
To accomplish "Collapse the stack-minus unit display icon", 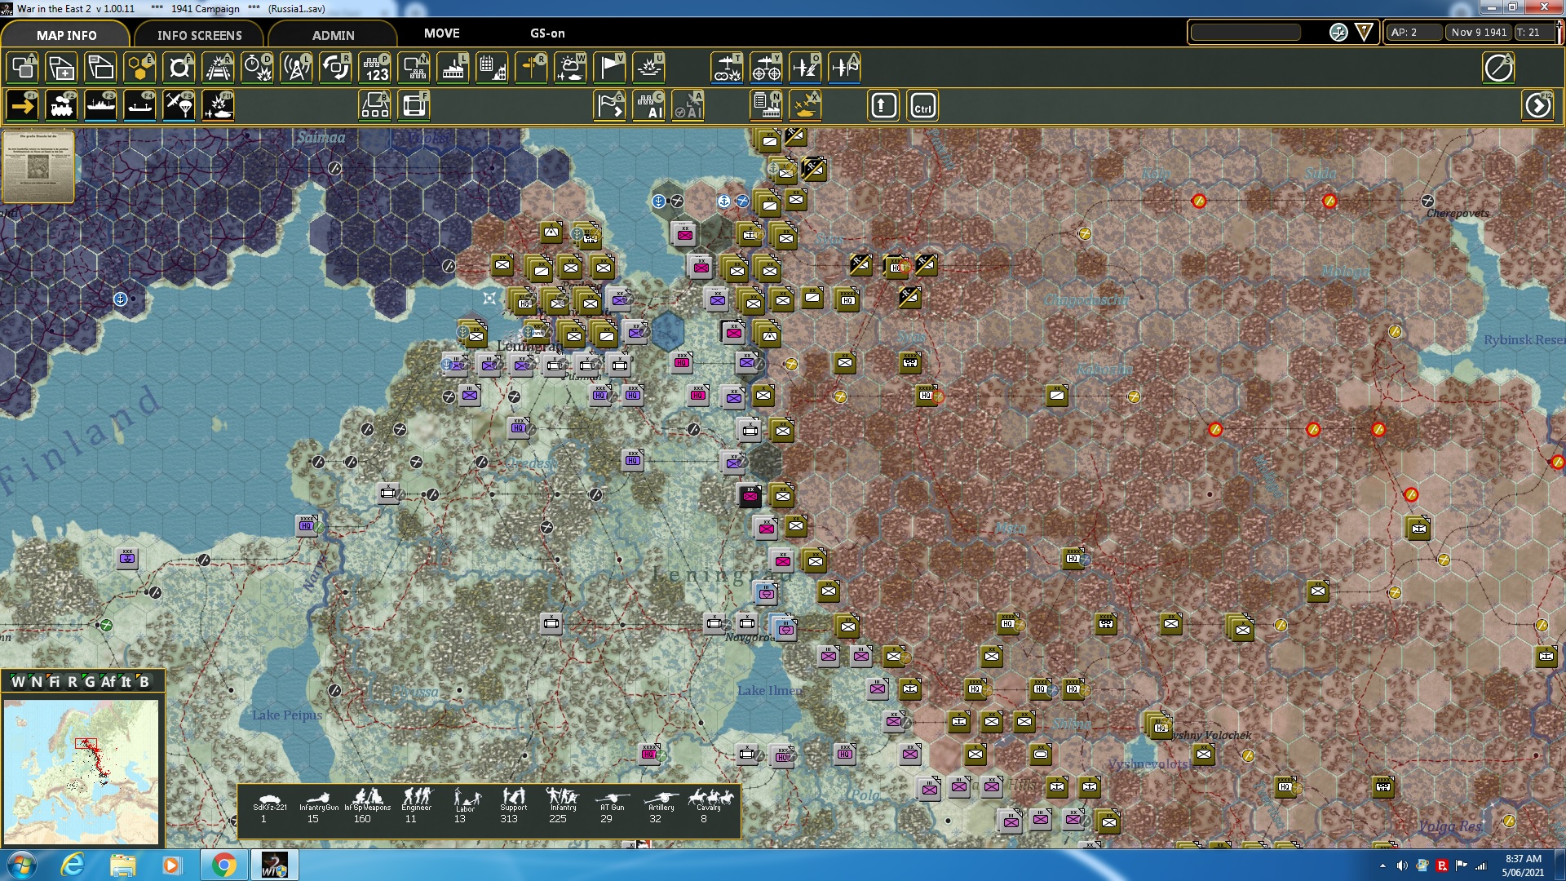I will [100, 68].
